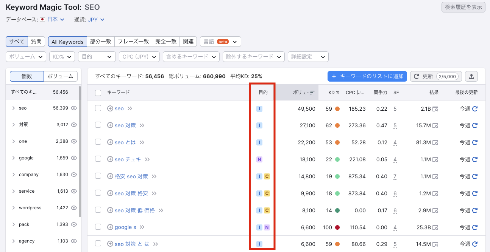Click the plus icon beside "seo とは"
This screenshot has width=490, height=252.
(110, 142)
